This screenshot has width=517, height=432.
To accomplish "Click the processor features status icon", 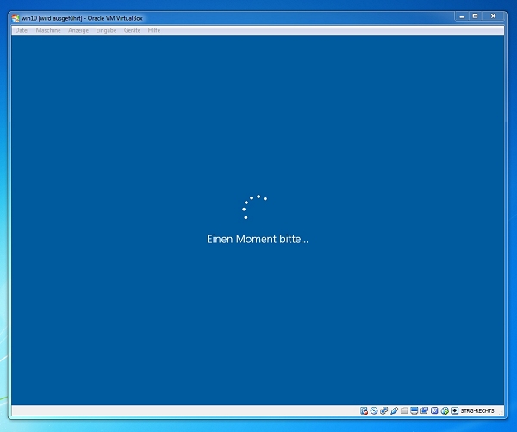I will pyautogui.click(x=434, y=411).
